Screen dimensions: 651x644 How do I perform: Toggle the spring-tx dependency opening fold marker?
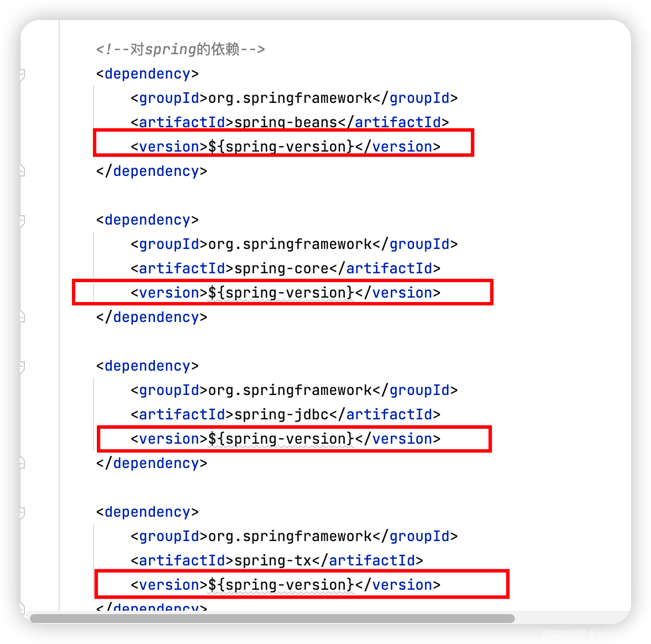[x=22, y=513]
